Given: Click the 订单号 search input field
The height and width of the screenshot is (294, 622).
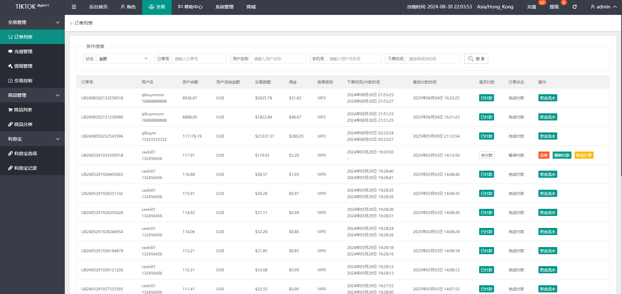Looking at the screenshot, I should (x=199, y=59).
